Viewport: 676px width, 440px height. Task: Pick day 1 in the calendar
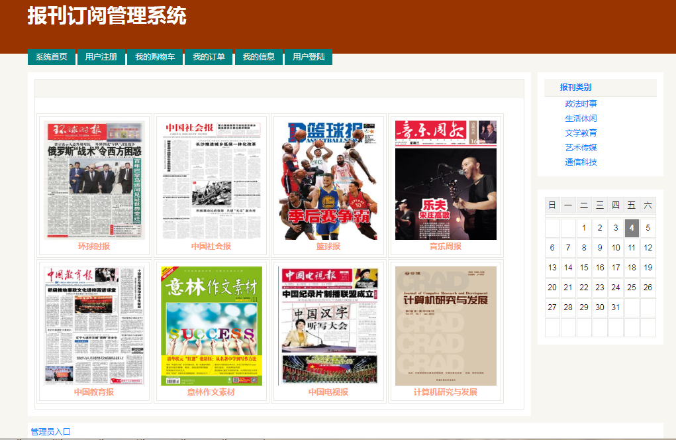coord(584,228)
